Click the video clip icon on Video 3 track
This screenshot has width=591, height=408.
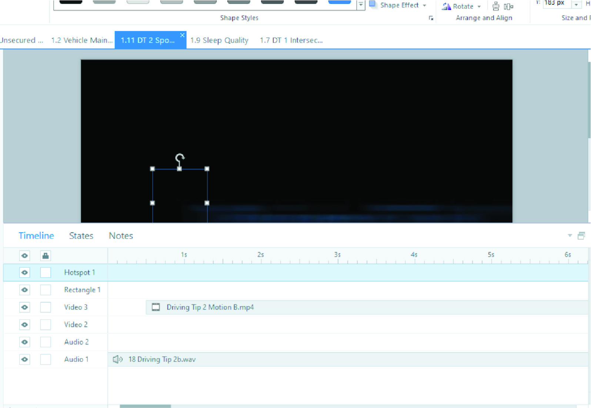(x=156, y=307)
